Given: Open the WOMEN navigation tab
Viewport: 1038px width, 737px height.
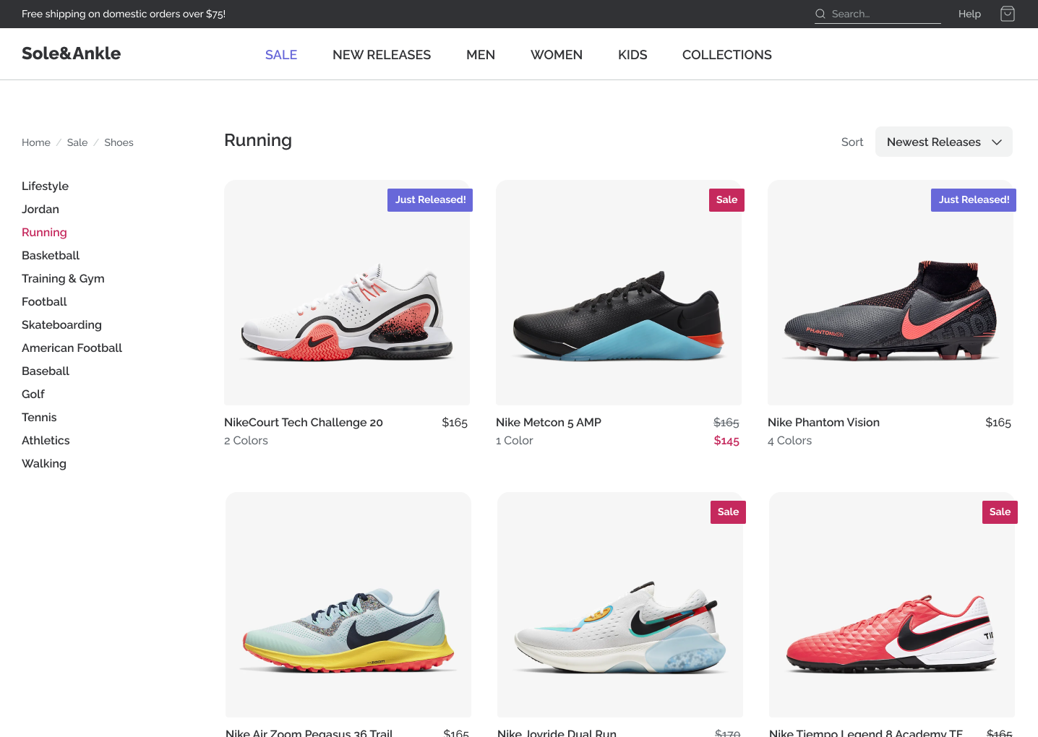Looking at the screenshot, I should (557, 55).
